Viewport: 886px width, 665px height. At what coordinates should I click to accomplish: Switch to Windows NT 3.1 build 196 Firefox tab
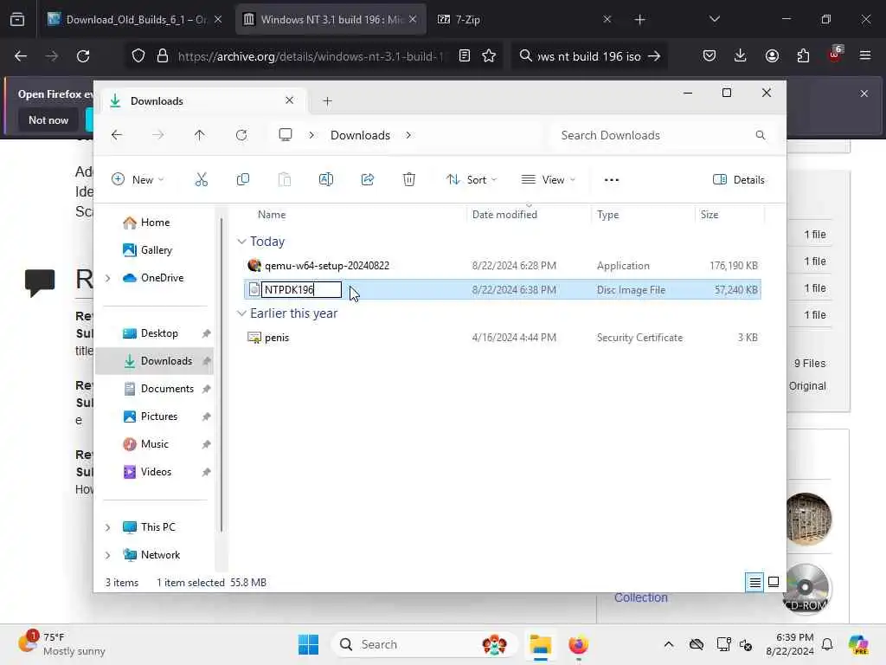(x=331, y=19)
